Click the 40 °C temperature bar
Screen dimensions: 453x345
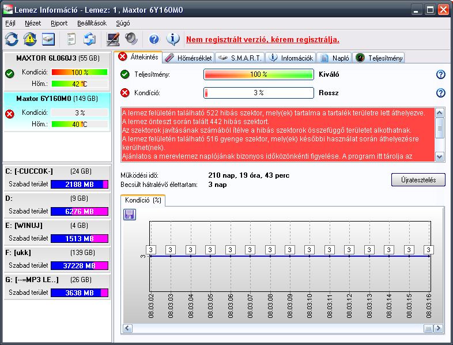(80, 125)
